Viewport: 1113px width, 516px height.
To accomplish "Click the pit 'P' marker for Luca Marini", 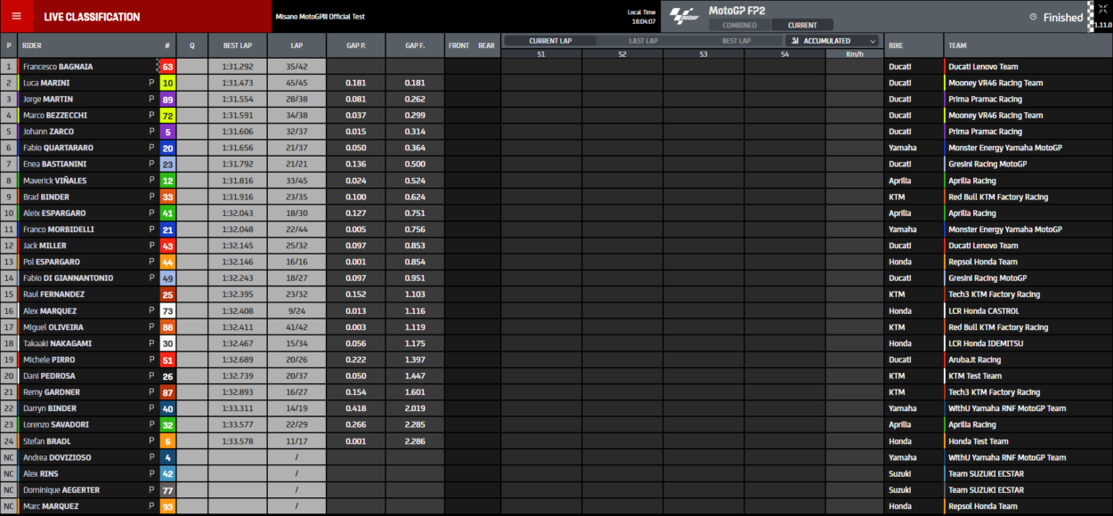I will [x=151, y=83].
